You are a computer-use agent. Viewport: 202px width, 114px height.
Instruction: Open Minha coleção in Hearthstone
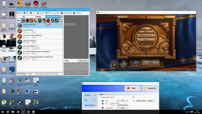tap(151, 62)
